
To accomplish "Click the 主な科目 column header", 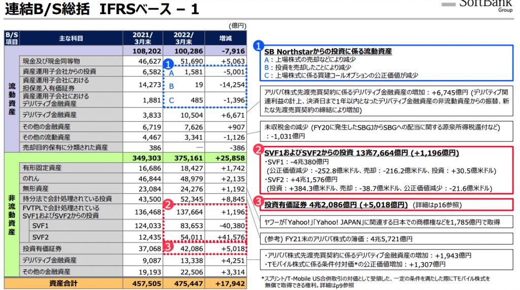I will [71, 39].
